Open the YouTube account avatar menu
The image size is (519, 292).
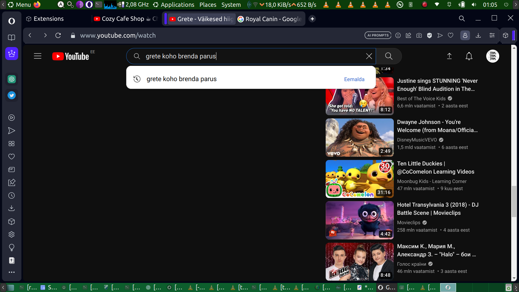click(x=493, y=56)
